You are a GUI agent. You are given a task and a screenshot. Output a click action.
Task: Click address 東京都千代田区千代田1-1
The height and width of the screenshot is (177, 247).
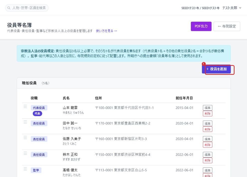pyautogui.click(x=134, y=108)
